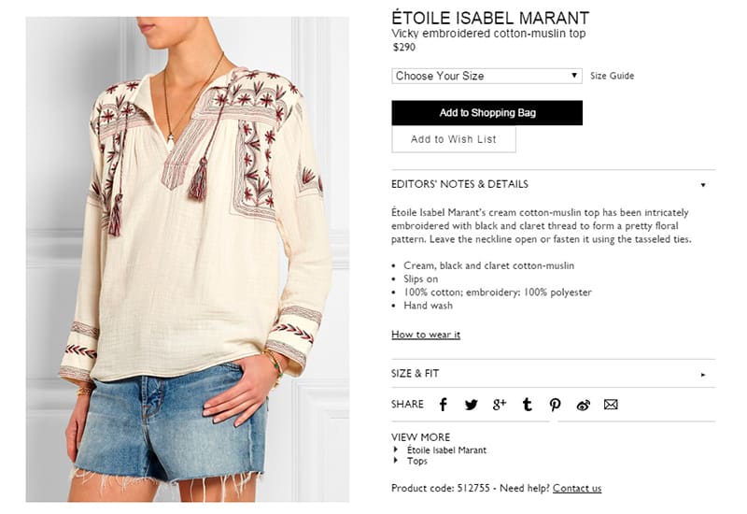Share this item on Tumblr
Screen dimensions: 747x514
click(527, 405)
